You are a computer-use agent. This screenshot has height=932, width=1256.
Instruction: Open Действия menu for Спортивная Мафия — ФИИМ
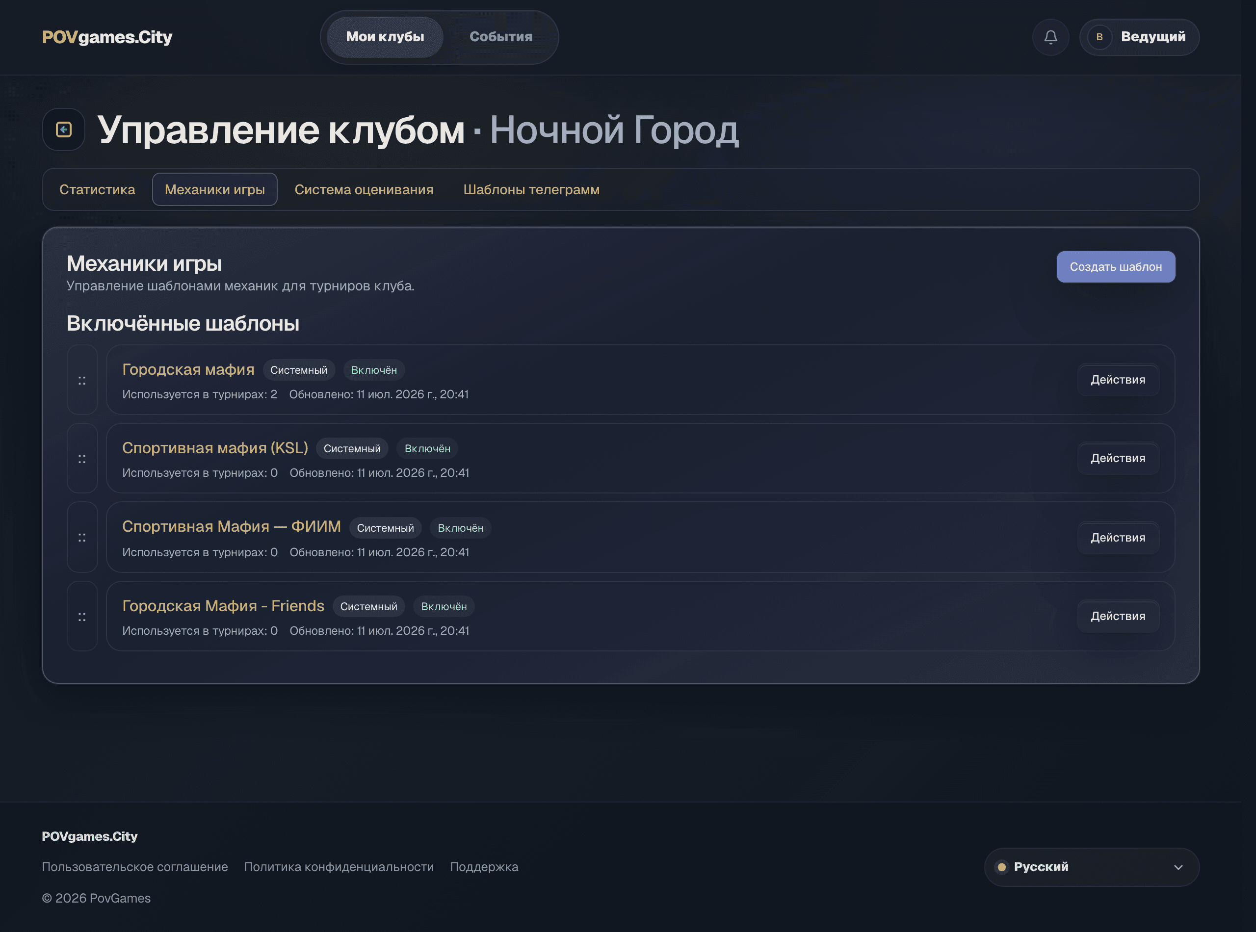[1118, 538]
